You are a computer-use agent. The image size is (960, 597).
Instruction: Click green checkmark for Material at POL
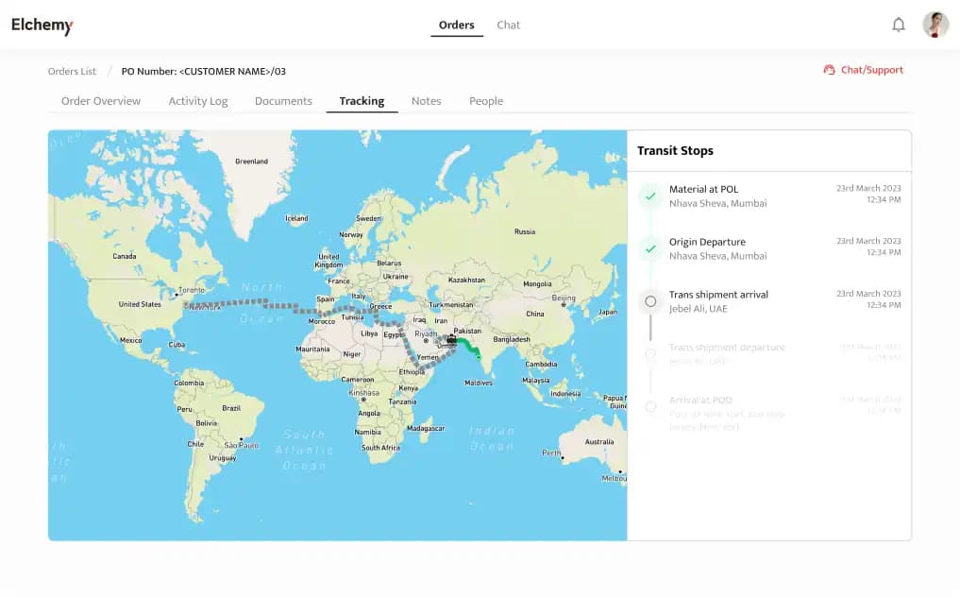click(x=649, y=196)
